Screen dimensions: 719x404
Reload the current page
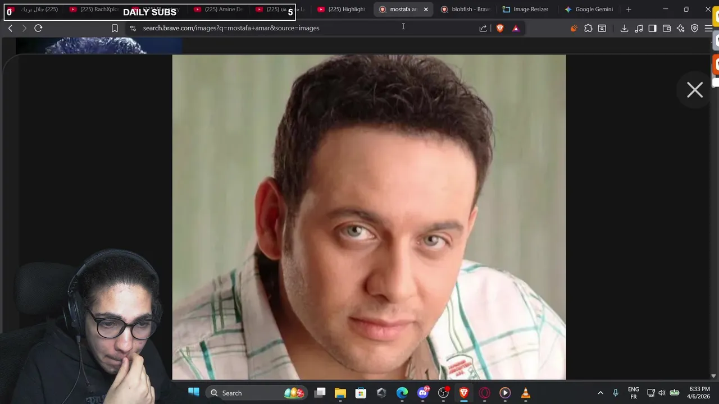click(38, 28)
